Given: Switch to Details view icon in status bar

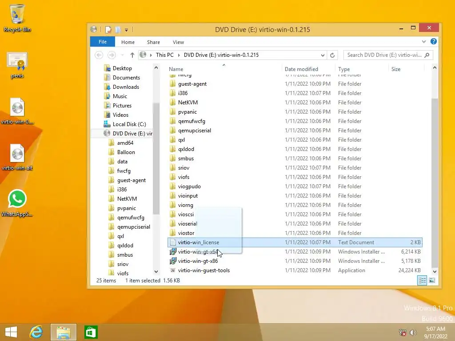Looking at the screenshot, I should click(x=422, y=281).
